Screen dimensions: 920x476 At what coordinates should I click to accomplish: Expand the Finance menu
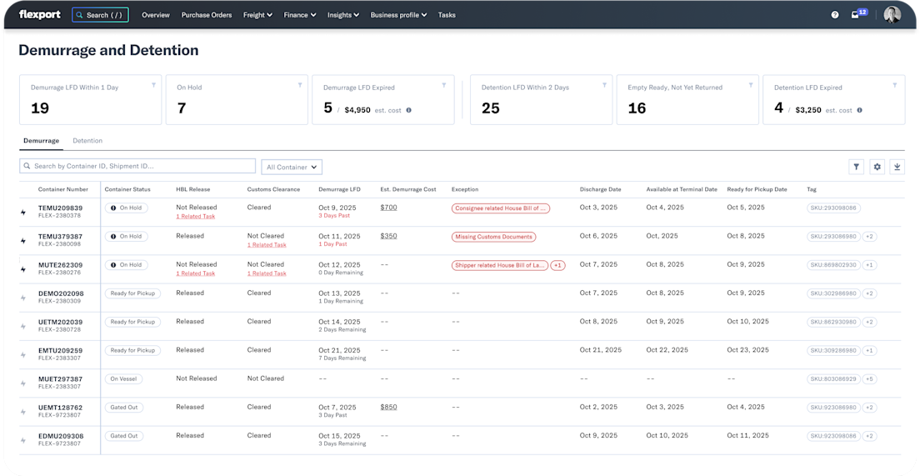click(x=300, y=15)
